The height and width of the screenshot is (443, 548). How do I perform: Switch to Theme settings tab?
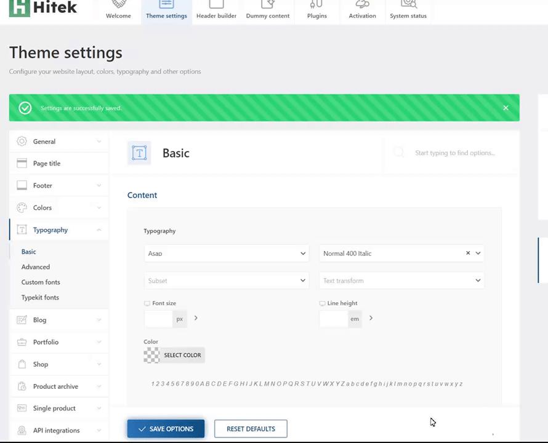click(166, 12)
